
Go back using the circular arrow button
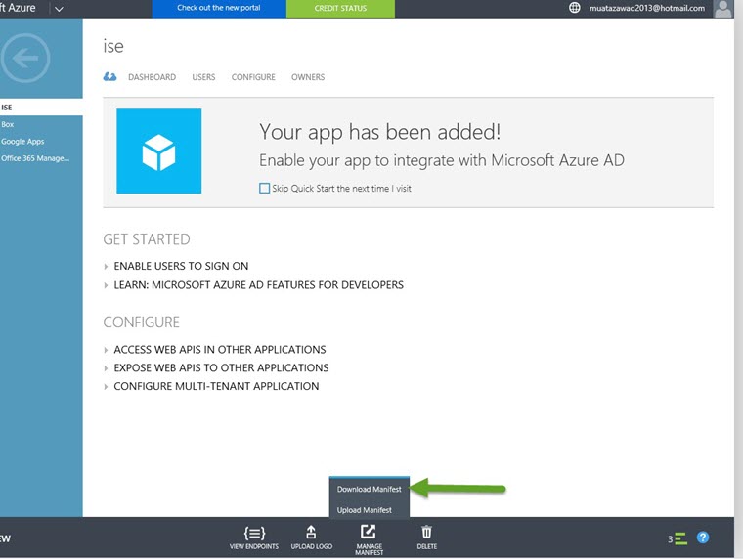tap(25, 59)
